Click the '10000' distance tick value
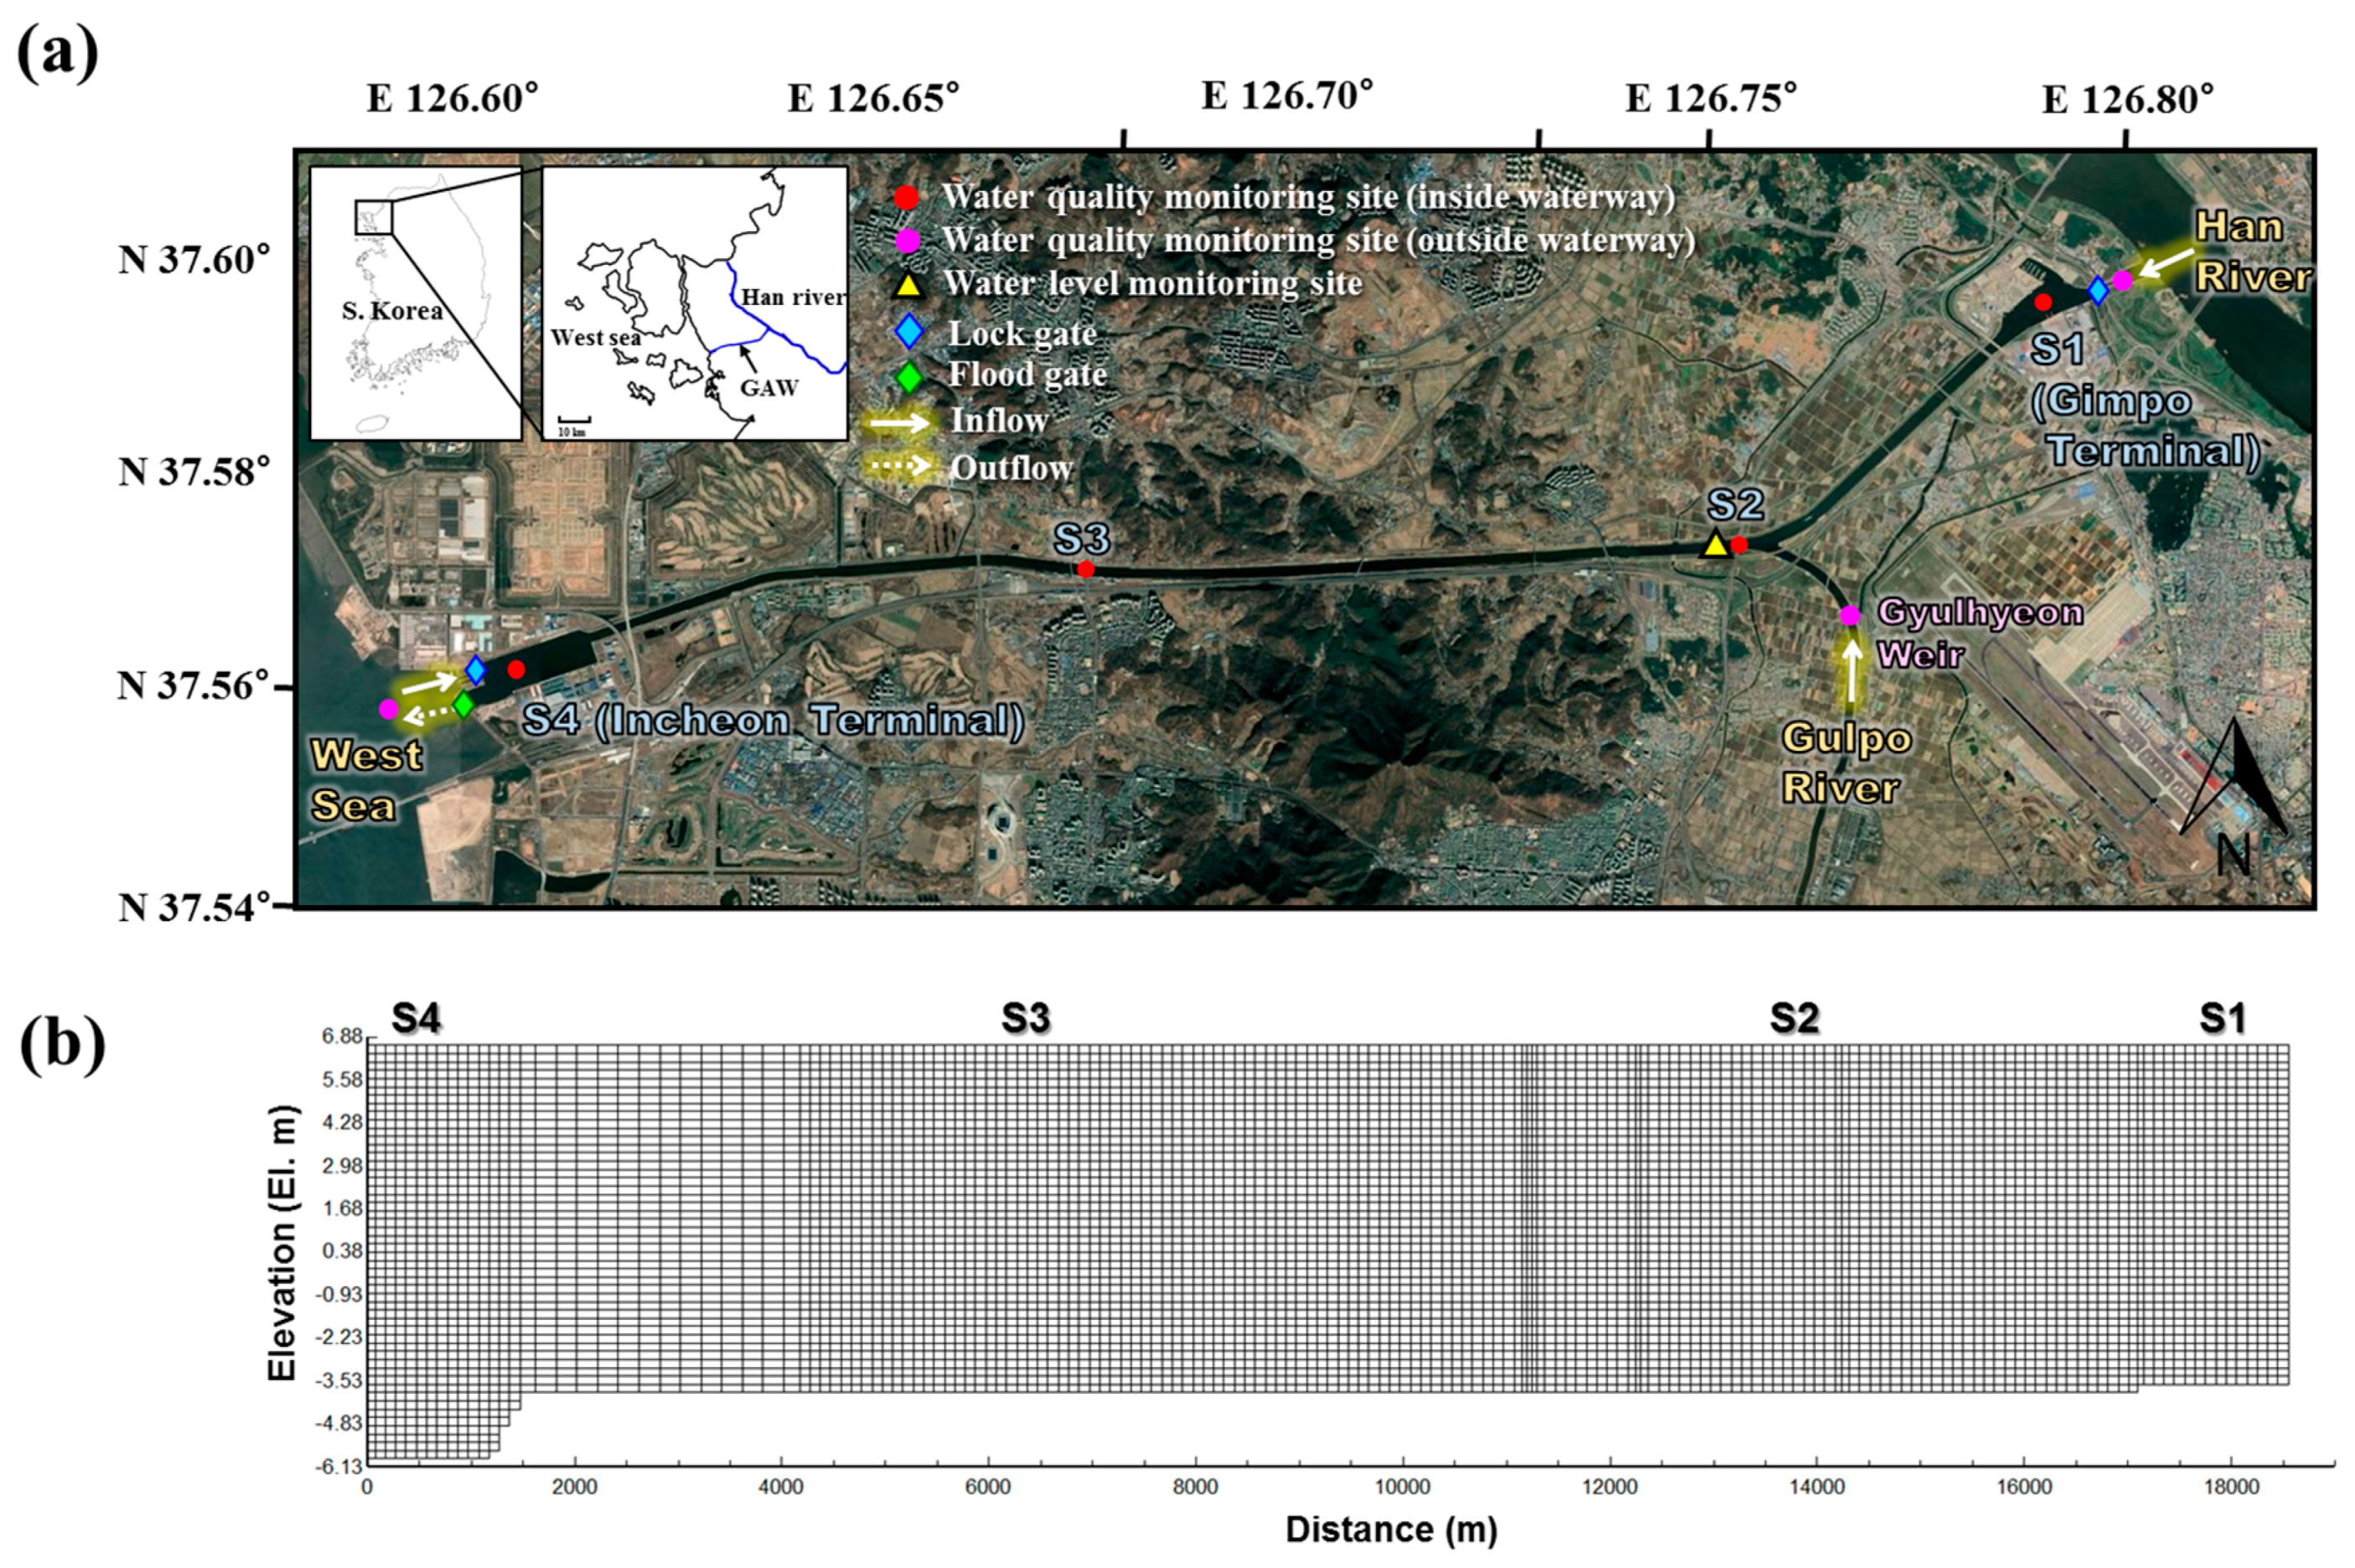This screenshot has width=2355, height=1568. [1402, 1487]
